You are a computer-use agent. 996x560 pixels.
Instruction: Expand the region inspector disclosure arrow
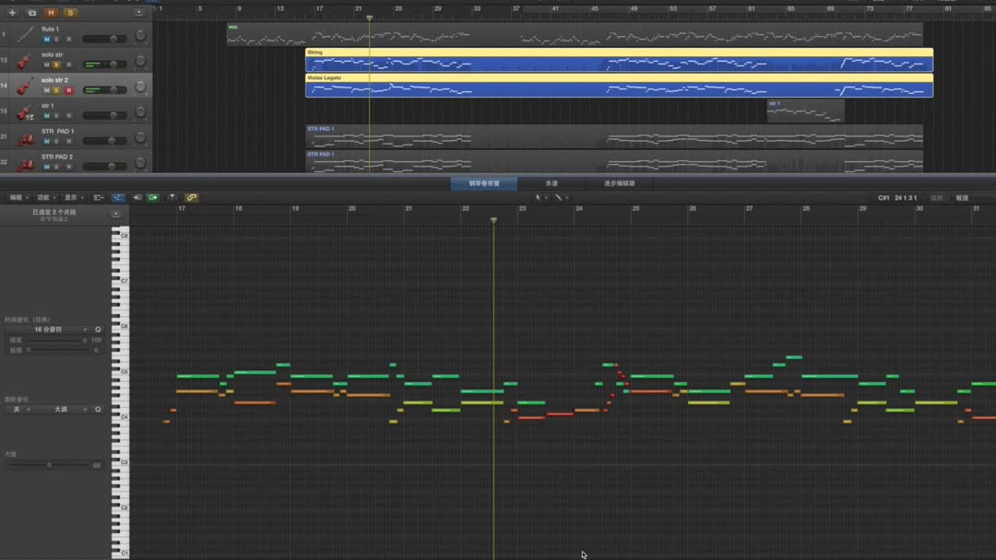(x=114, y=213)
